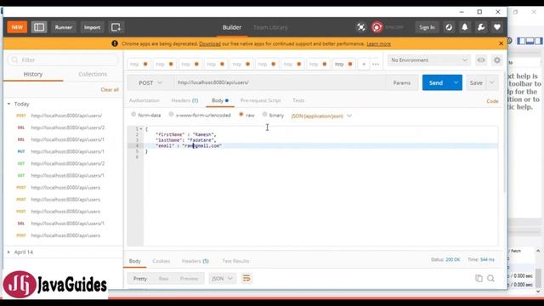Select the form-data radio button
This screenshot has width=544, height=306.
tap(133, 114)
